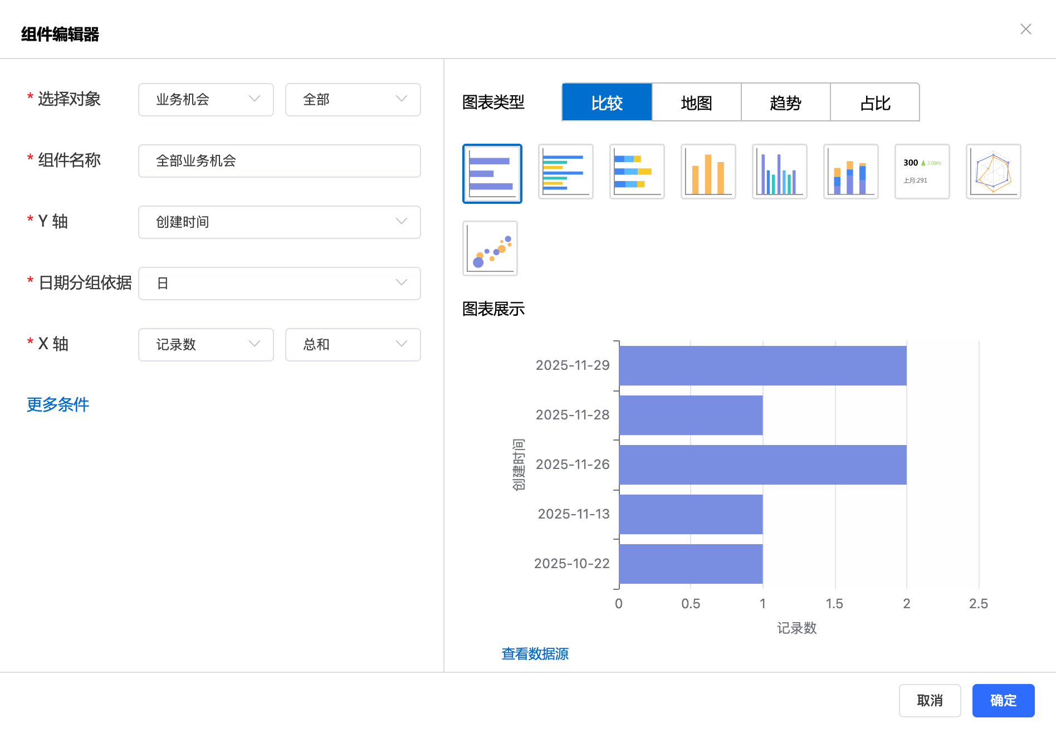Click the 确定 button
This screenshot has width=1056, height=733.
pos(1003,700)
